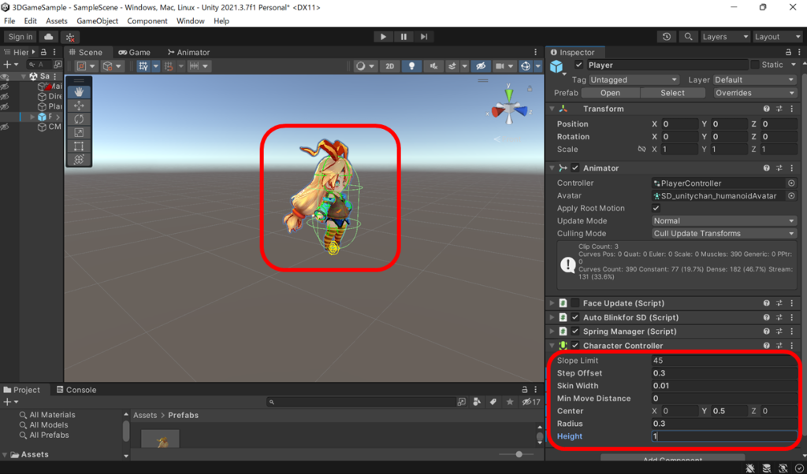Screen dimensions: 807x474
Task: Open the GameObject menu
Action: pyautogui.click(x=97, y=21)
